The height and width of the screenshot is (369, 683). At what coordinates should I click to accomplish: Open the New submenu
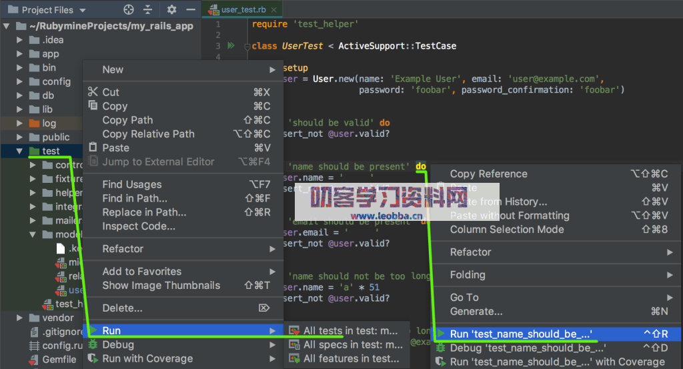(x=183, y=69)
